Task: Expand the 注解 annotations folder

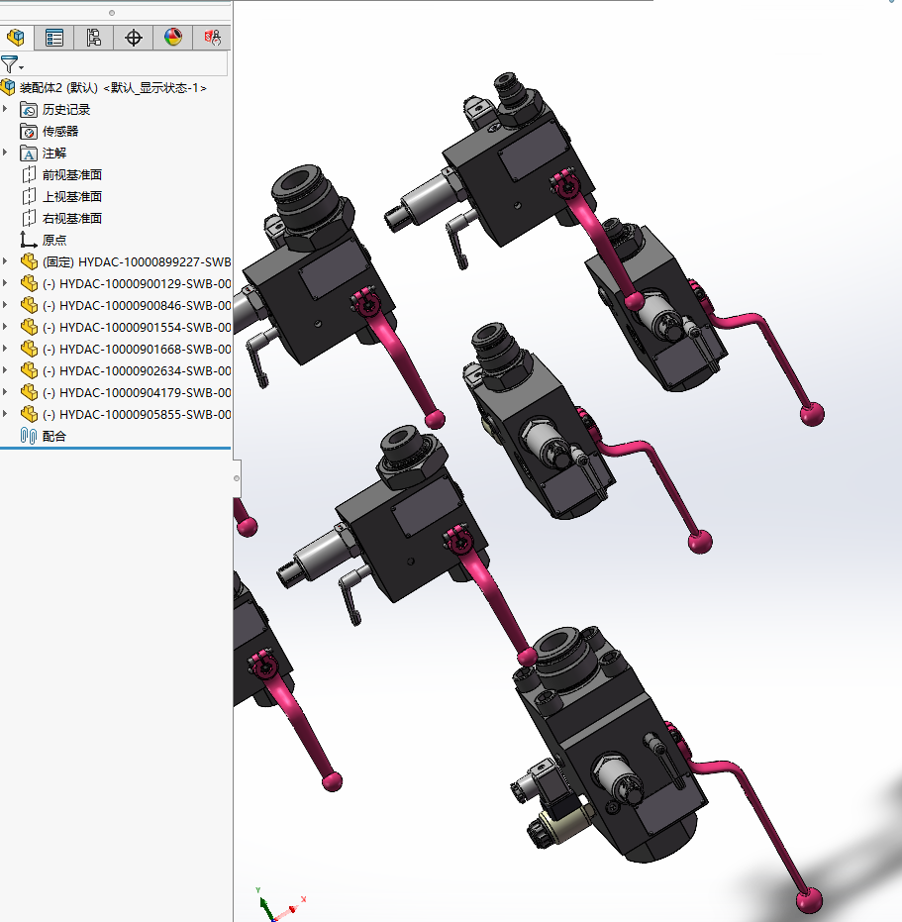Action: click(5, 153)
